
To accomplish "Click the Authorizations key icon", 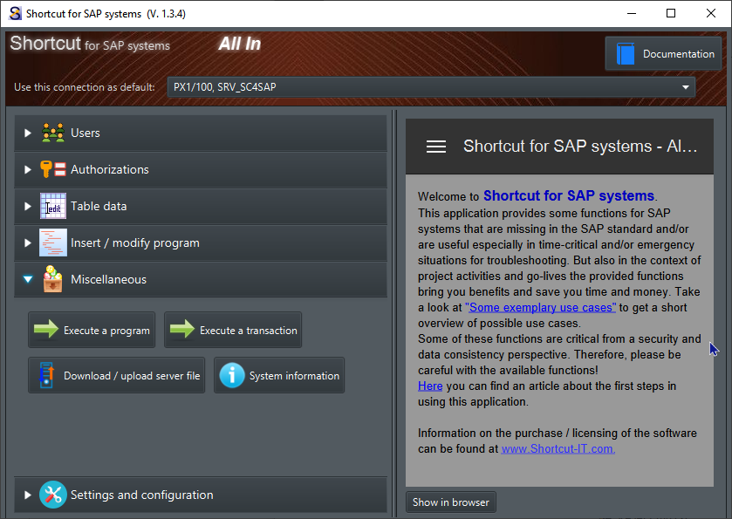I will (x=53, y=170).
